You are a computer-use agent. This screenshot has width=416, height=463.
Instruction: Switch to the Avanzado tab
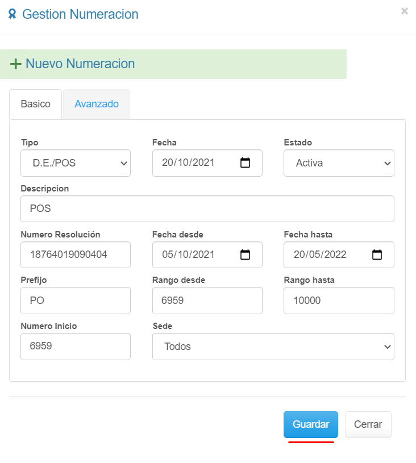click(97, 104)
